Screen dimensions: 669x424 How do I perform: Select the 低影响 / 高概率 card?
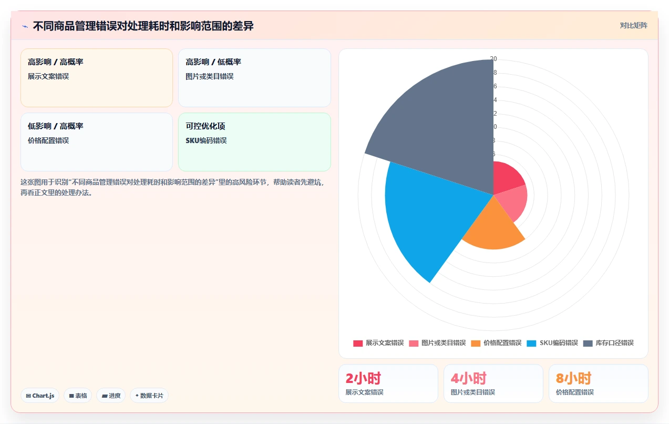pos(97,142)
